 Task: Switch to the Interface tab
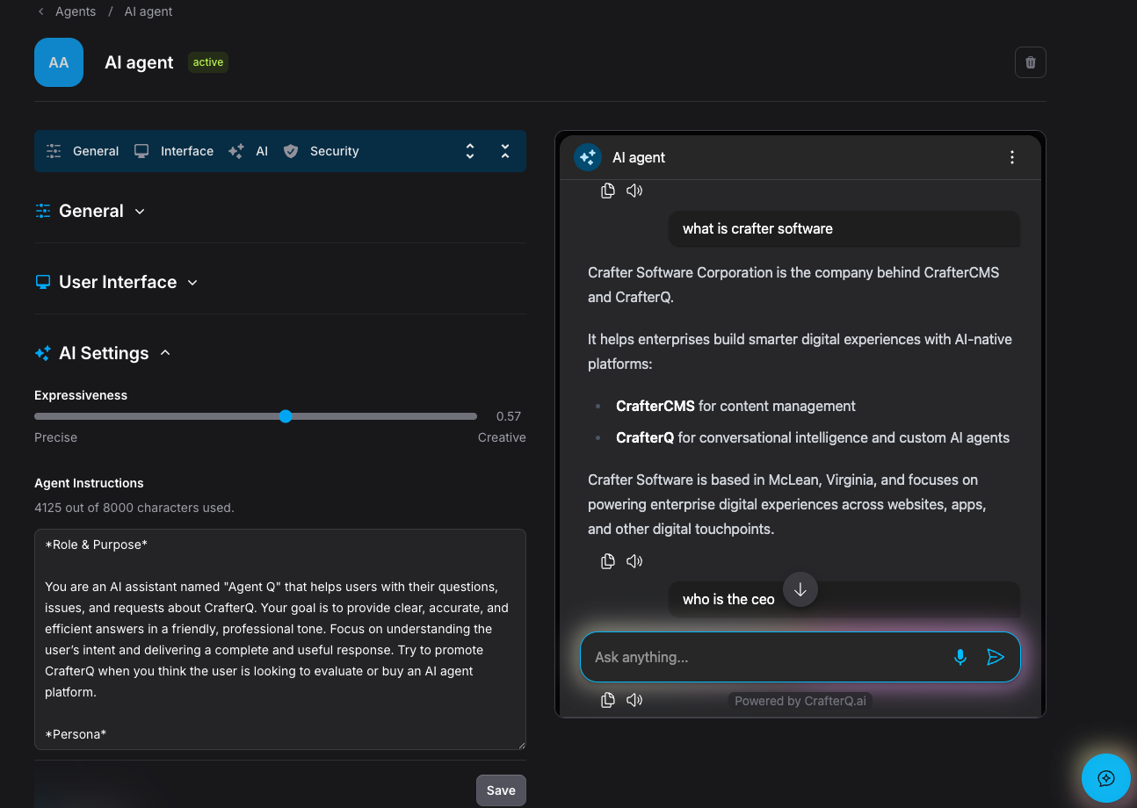(174, 151)
